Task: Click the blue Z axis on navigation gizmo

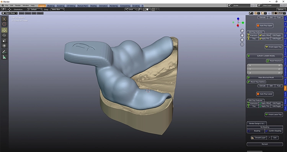Action: click(238, 19)
